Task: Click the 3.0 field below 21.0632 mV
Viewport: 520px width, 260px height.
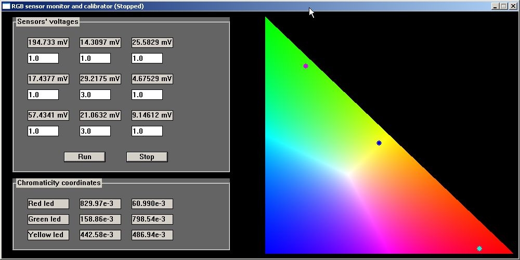Action: (x=95, y=131)
